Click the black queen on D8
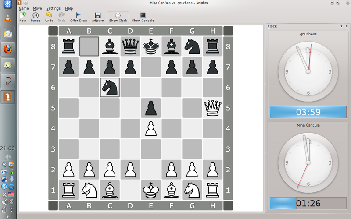The width and height of the screenshot is (351, 219). point(130,46)
